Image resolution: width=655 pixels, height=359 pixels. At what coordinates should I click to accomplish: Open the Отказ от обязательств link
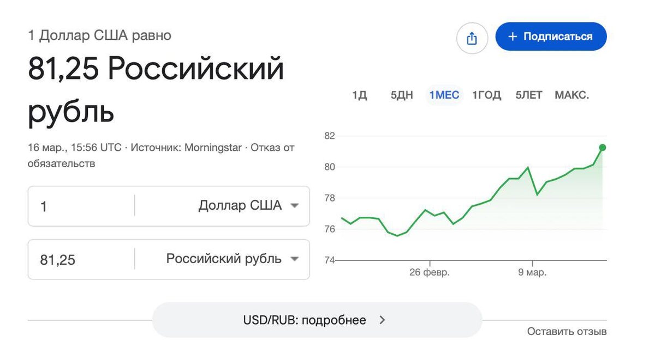[x=161, y=155]
